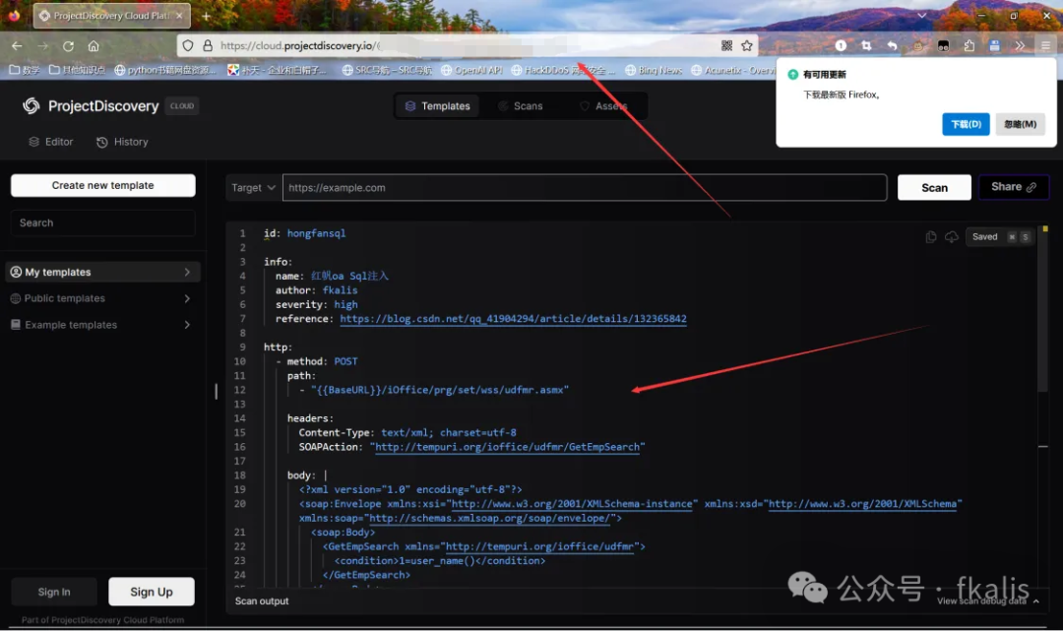Copy template using the copy icon
The height and width of the screenshot is (631, 1063).
tap(931, 236)
